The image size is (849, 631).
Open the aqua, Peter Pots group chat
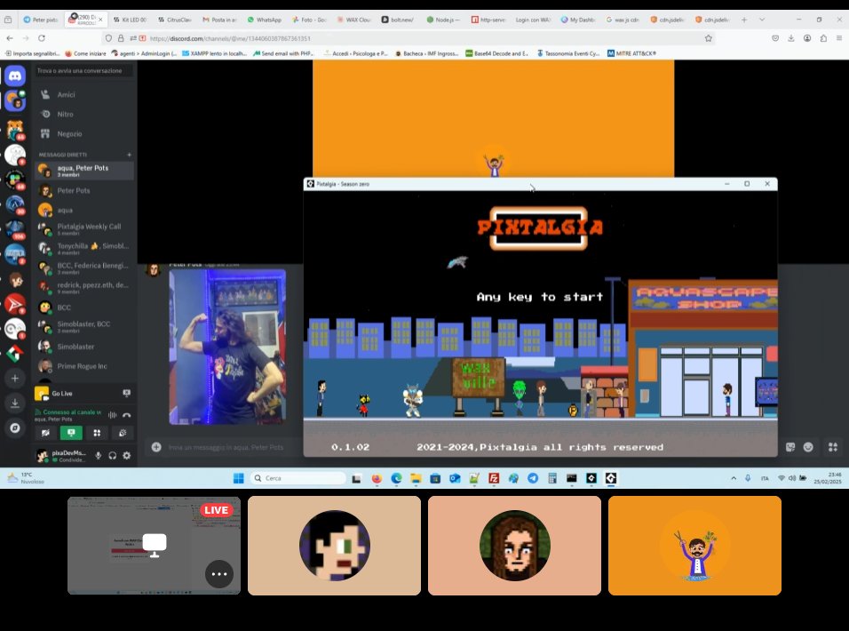click(84, 171)
